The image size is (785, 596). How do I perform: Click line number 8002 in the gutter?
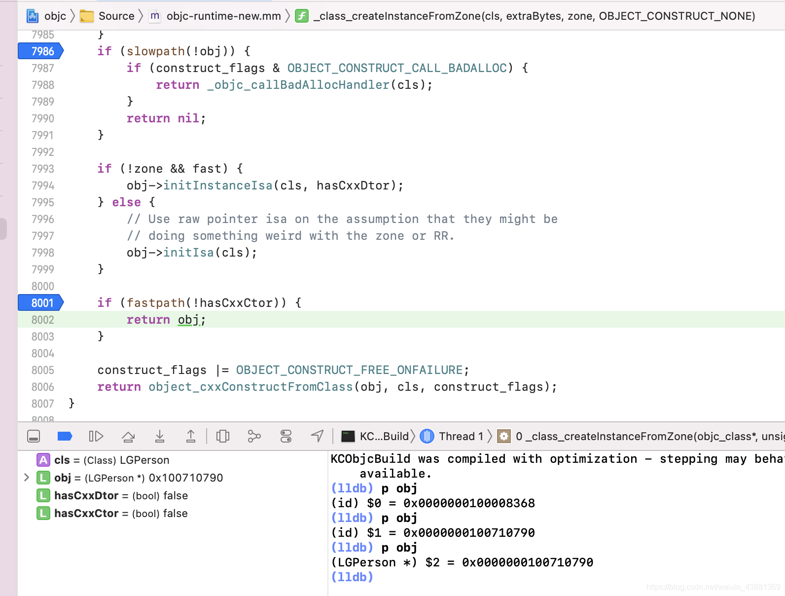pyautogui.click(x=42, y=320)
